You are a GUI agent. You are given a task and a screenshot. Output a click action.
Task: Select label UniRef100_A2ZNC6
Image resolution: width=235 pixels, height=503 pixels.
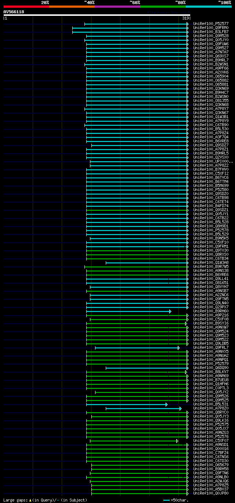[x=211, y=295]
